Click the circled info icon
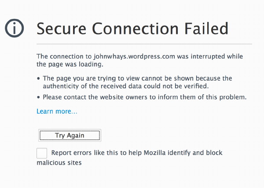264x188 pixels. tap(15, 29)
